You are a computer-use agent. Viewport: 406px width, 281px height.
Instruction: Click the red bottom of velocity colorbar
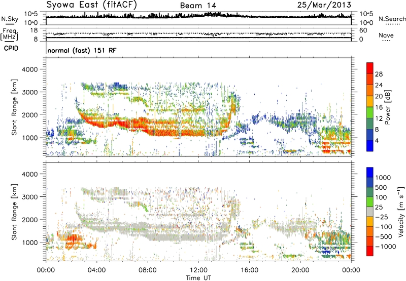point(370,251)
